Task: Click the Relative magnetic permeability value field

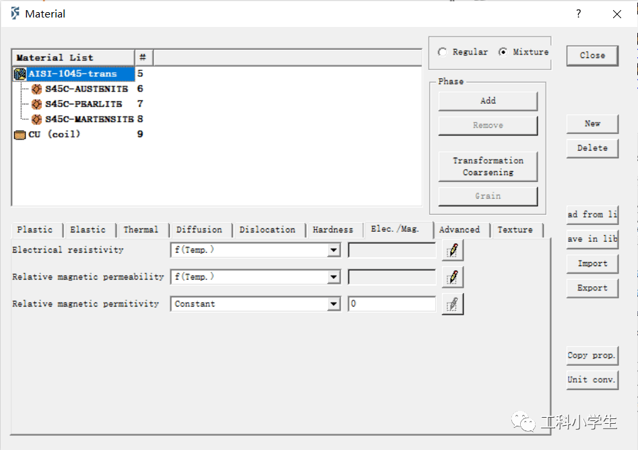Action: coord(392,277)
